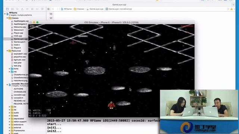Expand the audio folder
This screenshot has width=239, height=134.
(10, 113)
